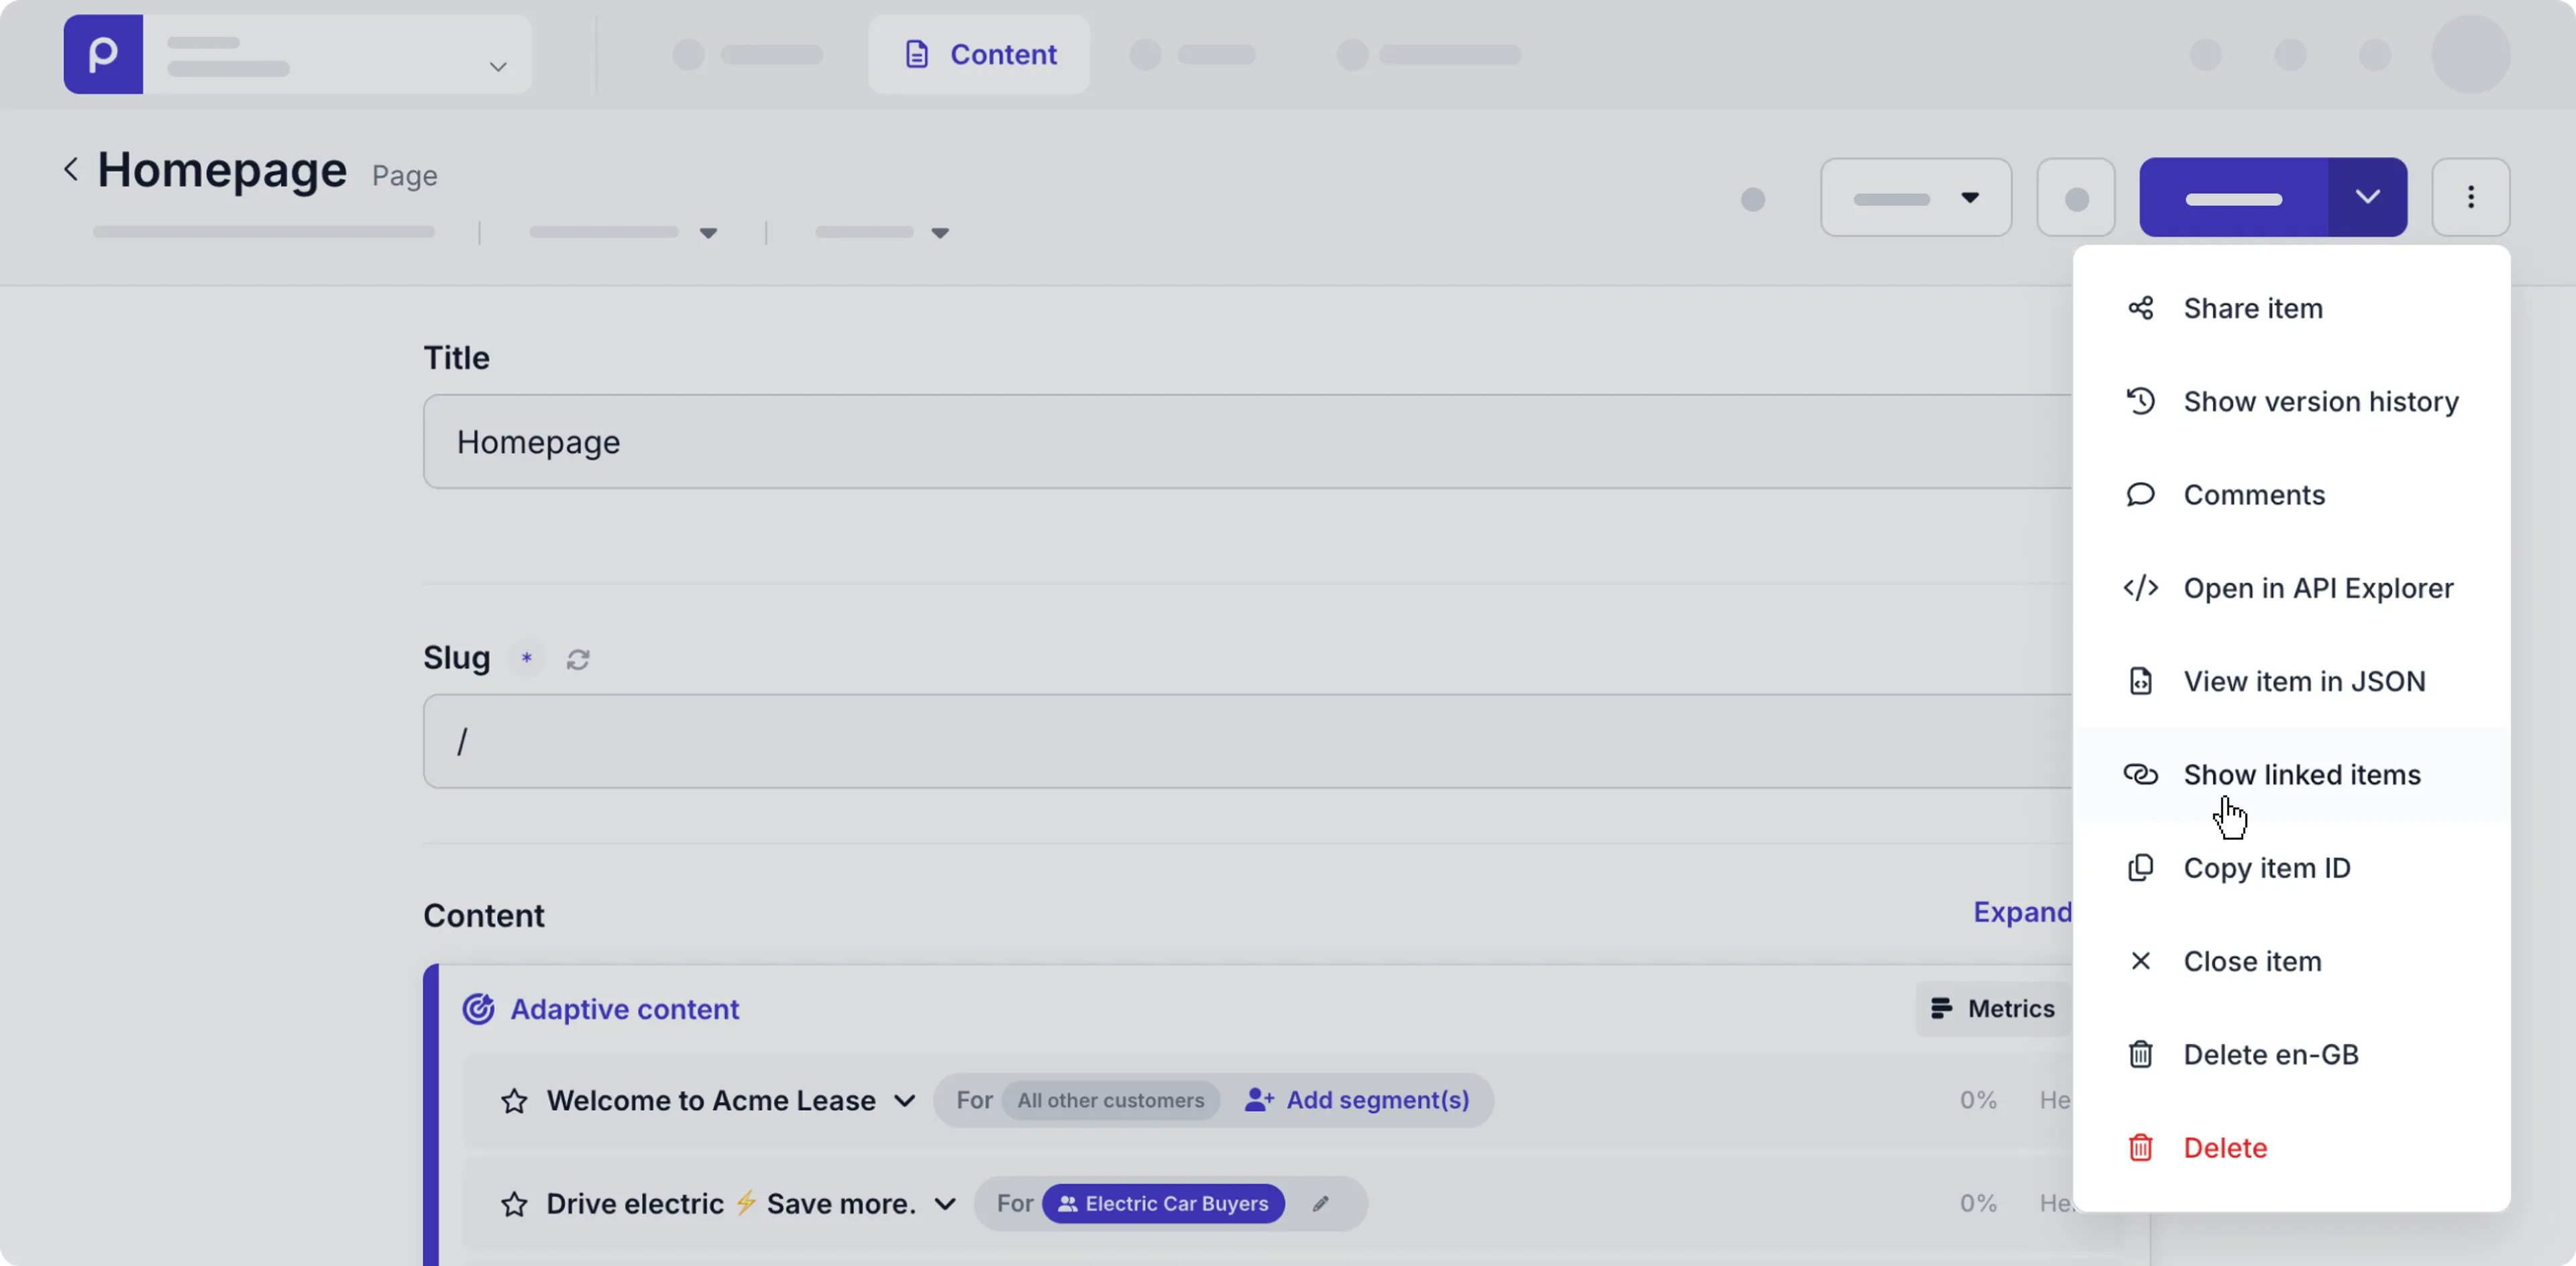Open the three-dot overflow menu top-right
2576x1266 pixels.
(2470, 197)
